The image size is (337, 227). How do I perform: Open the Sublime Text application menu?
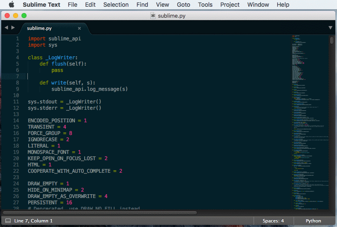point(41,5)
